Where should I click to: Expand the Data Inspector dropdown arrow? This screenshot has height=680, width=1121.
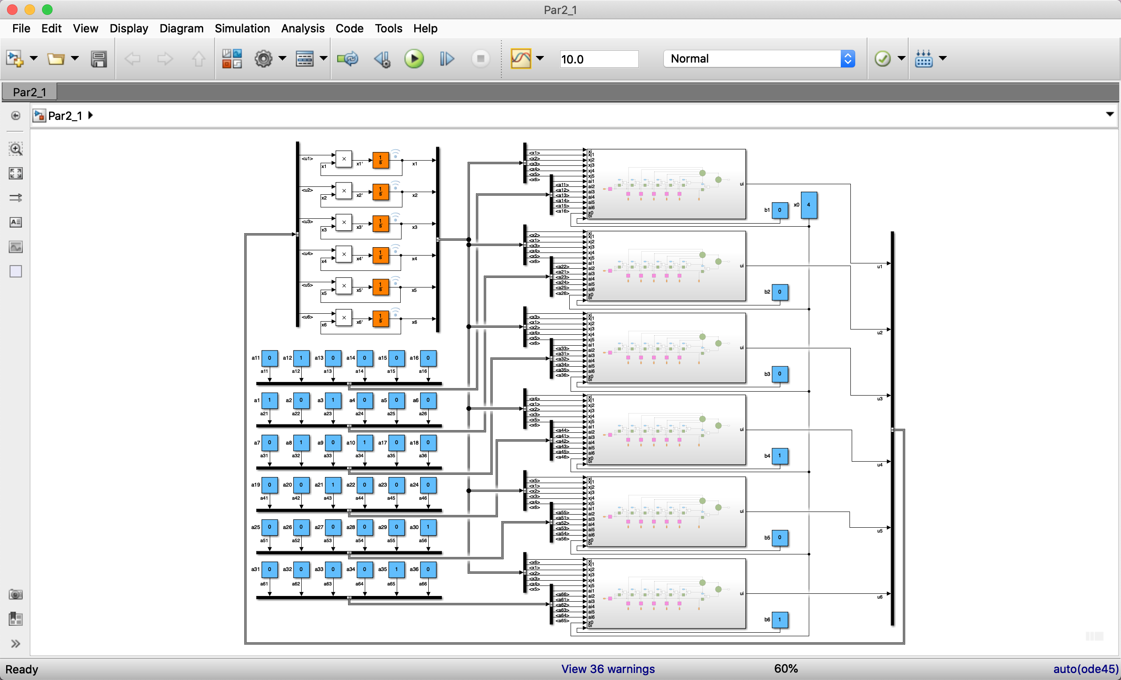540,58
